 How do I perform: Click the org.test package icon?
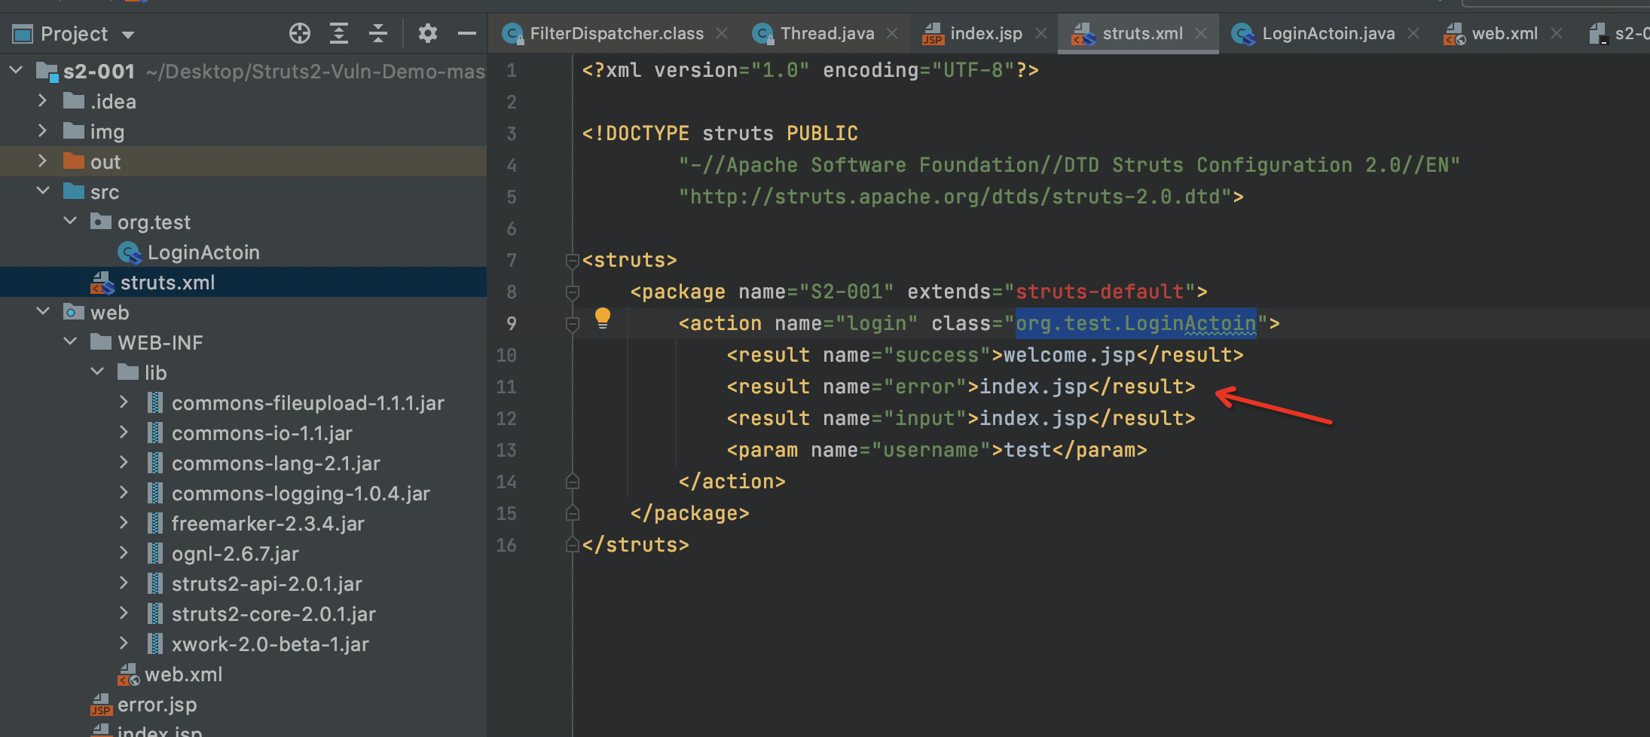[x=101, y=222]
